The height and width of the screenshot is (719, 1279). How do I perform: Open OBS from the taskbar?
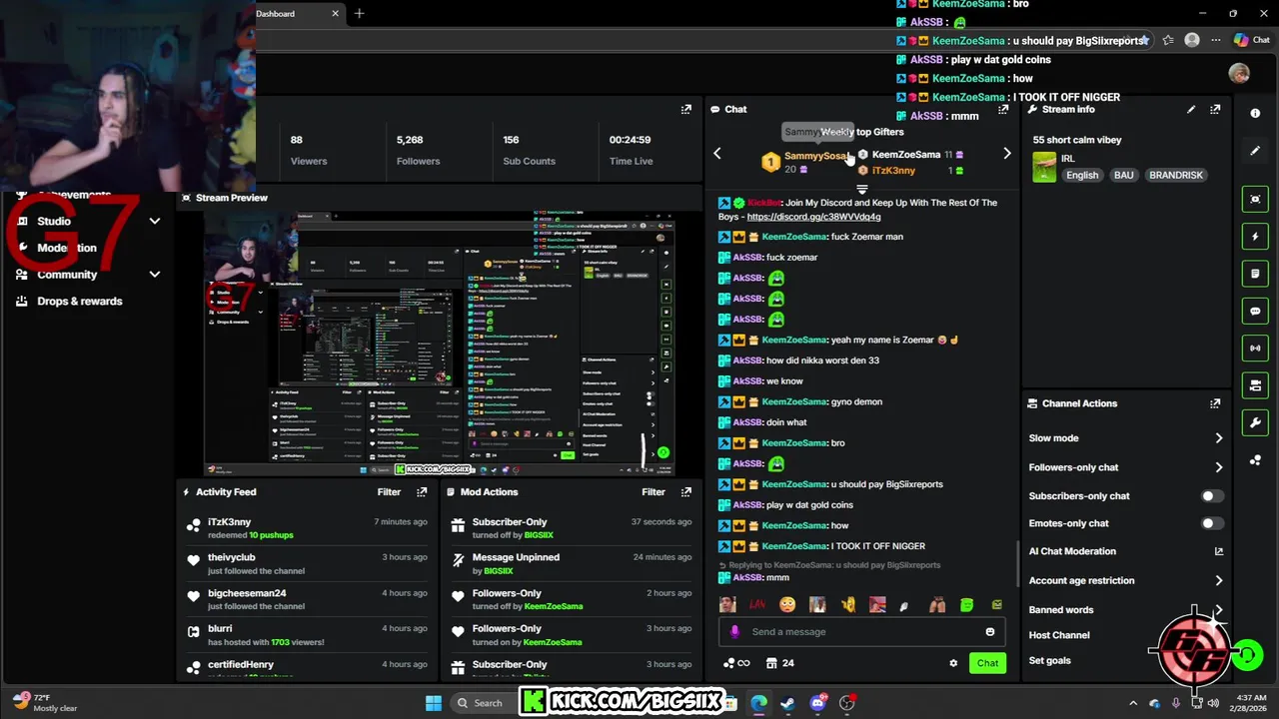(847, 703)
